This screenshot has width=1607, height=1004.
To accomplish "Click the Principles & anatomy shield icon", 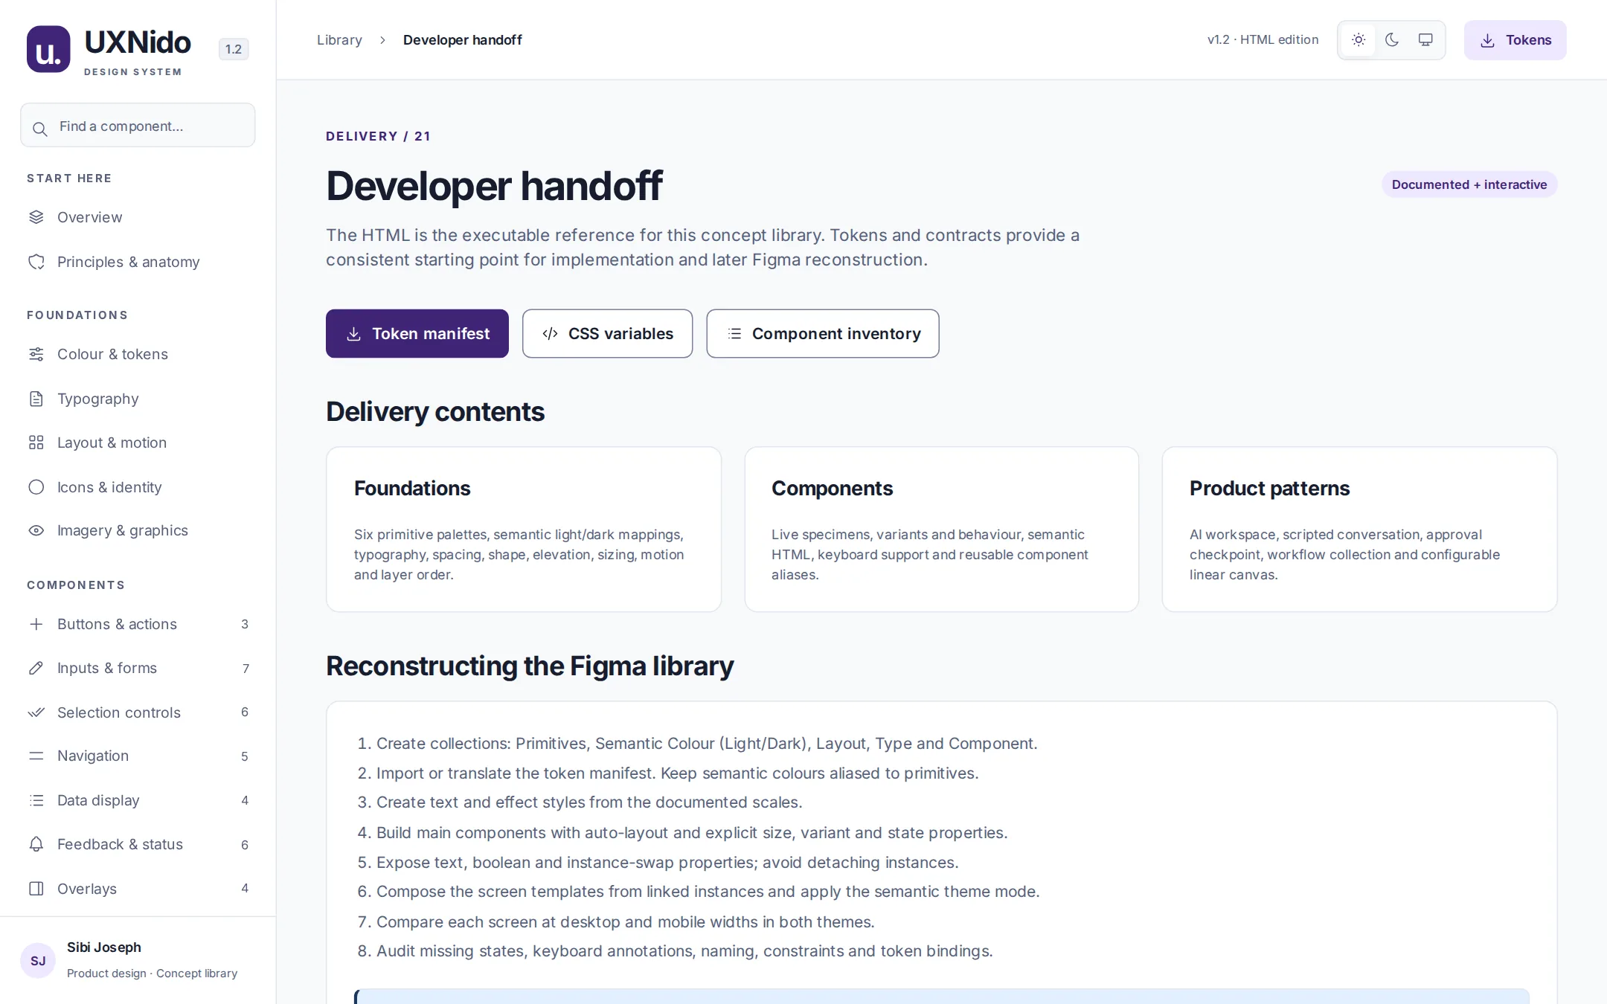I will click(x=36, y=262).
